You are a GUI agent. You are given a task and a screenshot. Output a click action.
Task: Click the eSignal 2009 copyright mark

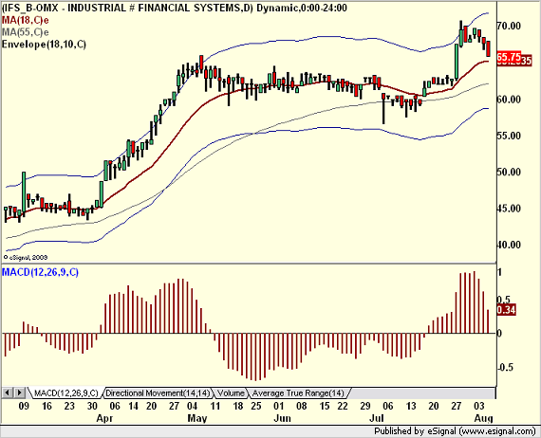(x=26, y=257)
